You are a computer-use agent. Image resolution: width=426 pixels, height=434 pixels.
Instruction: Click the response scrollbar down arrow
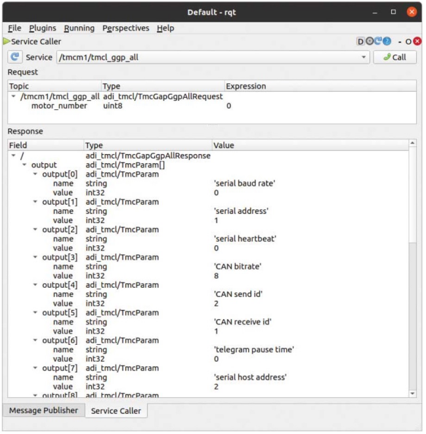[412, 393]
